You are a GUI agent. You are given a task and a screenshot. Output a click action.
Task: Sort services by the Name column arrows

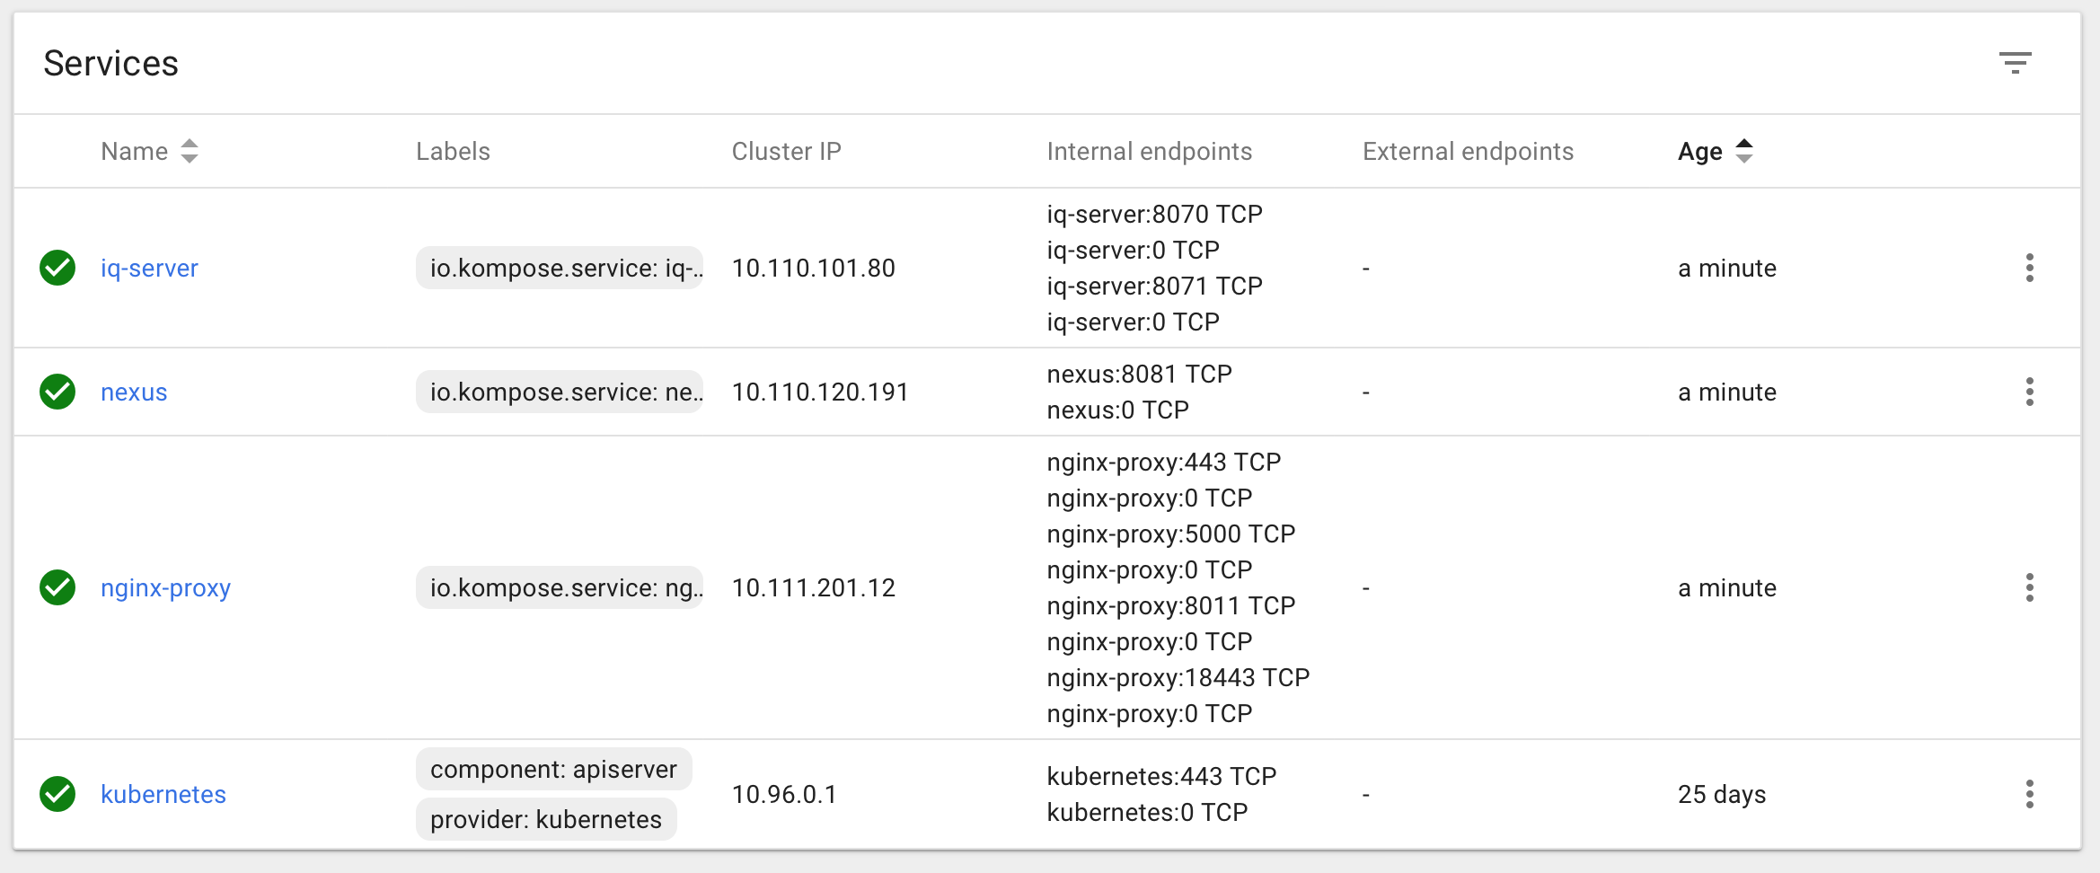189,151
